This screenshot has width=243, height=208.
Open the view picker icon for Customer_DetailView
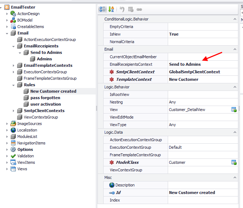[234, 110]
